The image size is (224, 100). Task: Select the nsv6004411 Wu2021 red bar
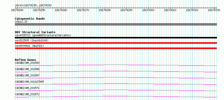pos(116,48)
